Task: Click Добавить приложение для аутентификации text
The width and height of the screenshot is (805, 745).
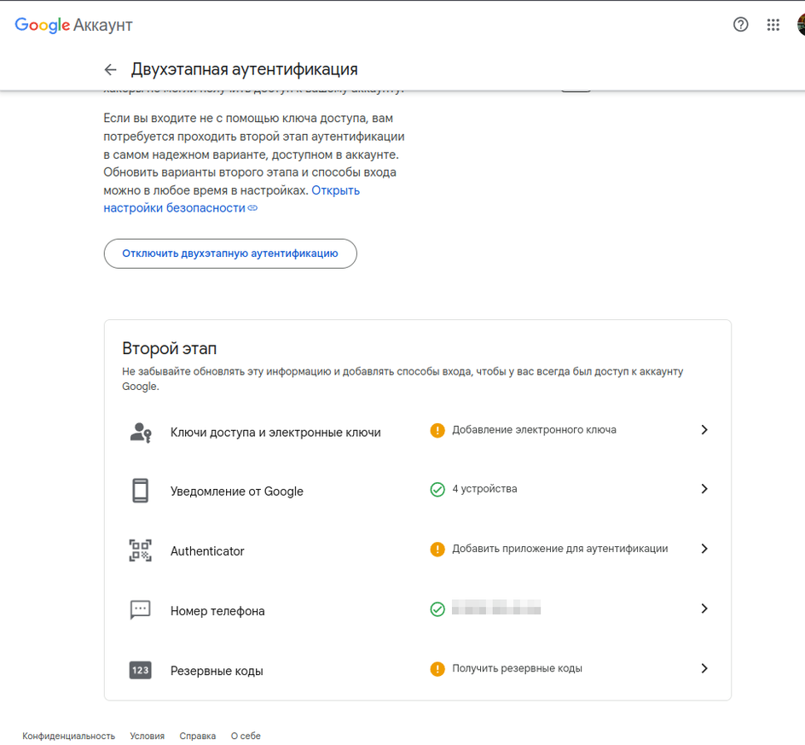Action: [560, 549]
